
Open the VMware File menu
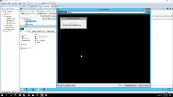pos(2,3)
